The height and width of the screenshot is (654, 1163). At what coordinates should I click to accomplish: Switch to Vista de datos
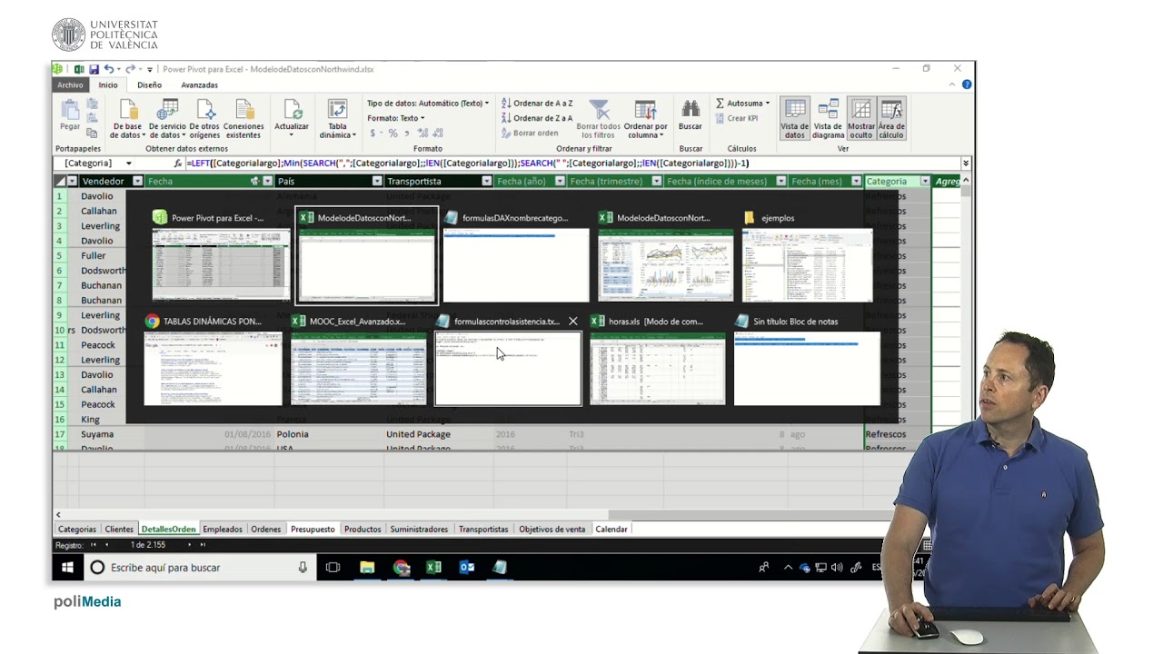[x=795, y=119]
